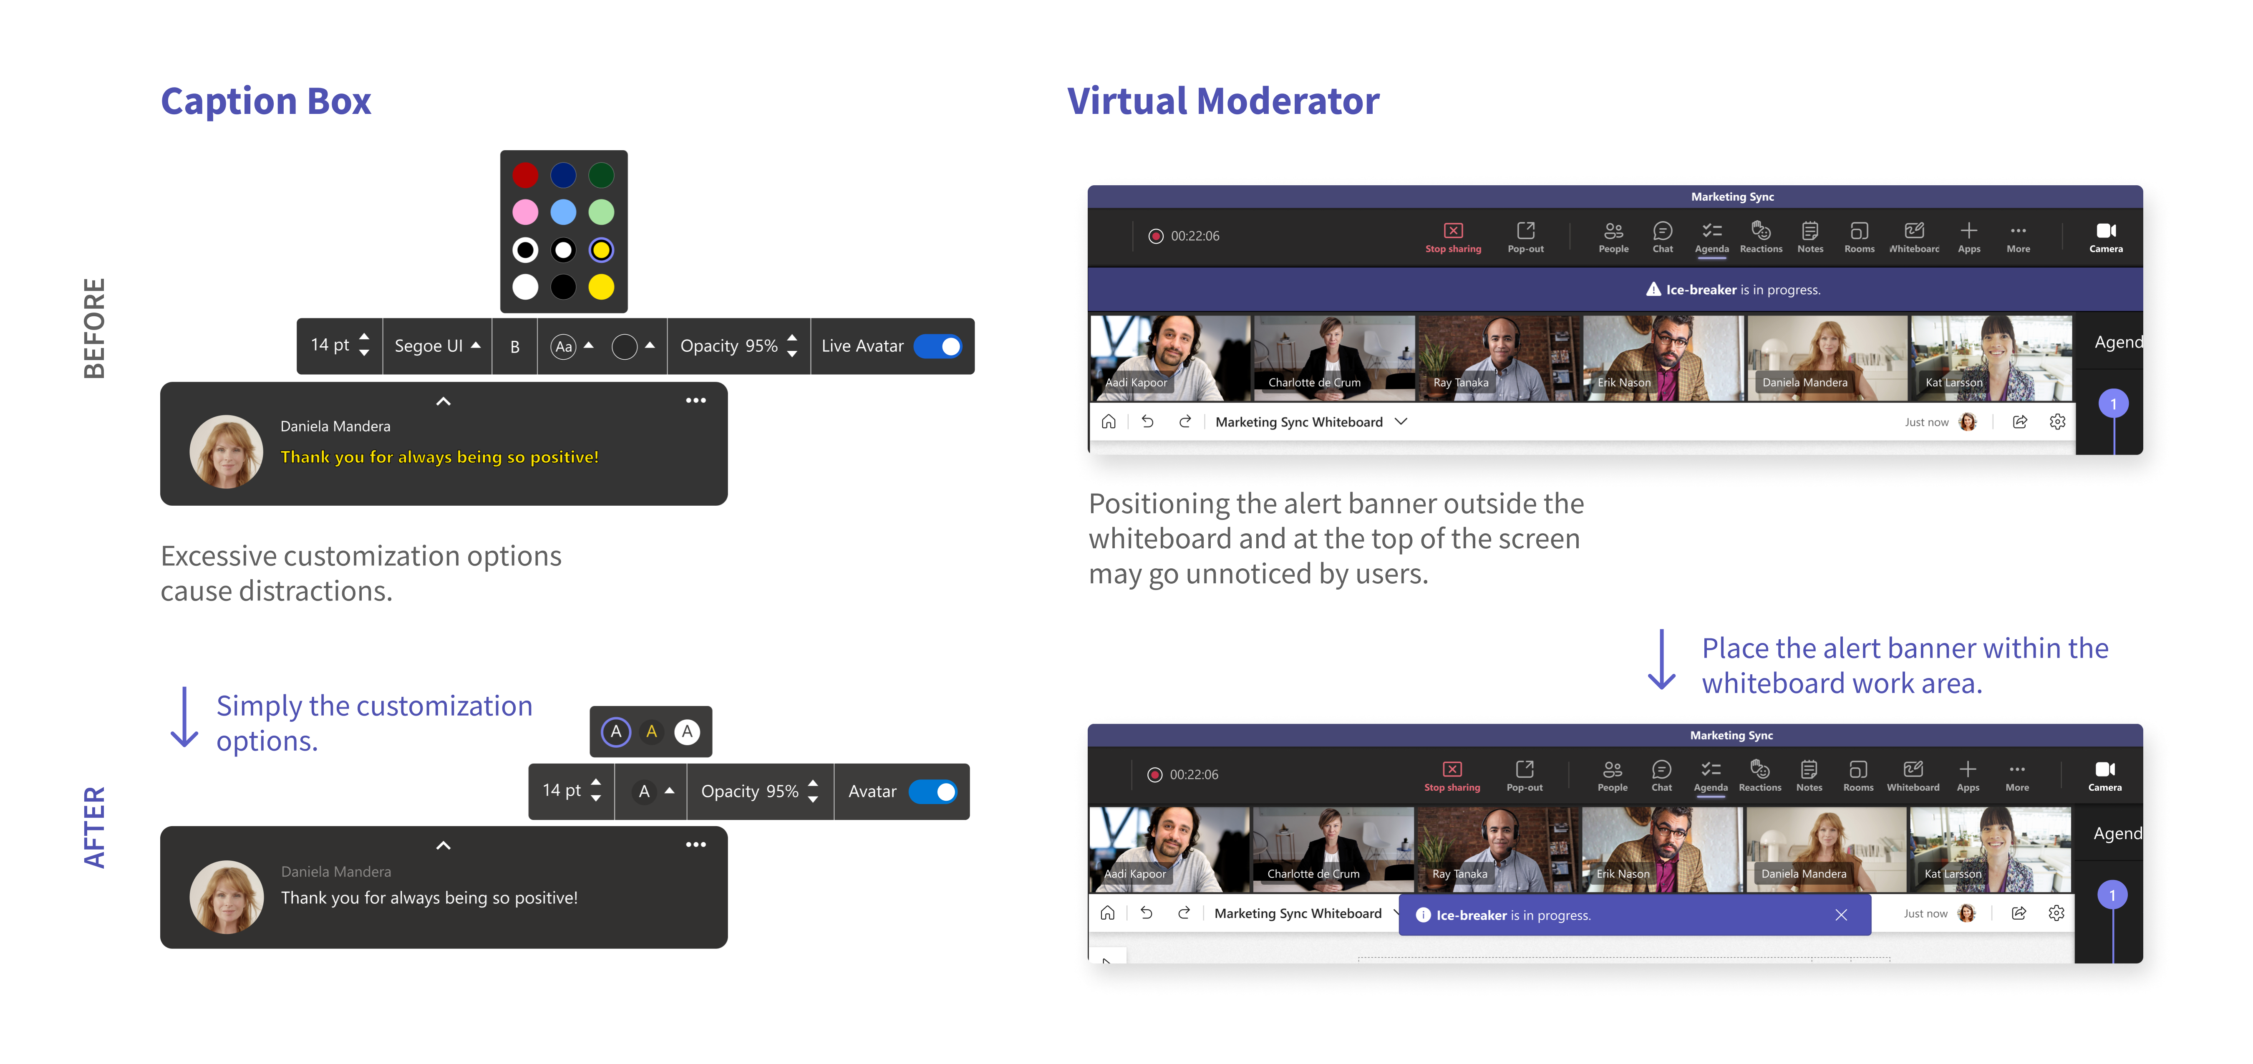Open Whiteboard in the bottom meeting toolbar
The width and height of the screenshot is (2253, 1064).
pyautogui.click(x=1913, y=776)
